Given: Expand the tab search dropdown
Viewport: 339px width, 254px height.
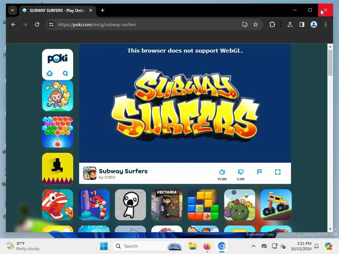Looking at the screenshot, I should click(13, 10).
